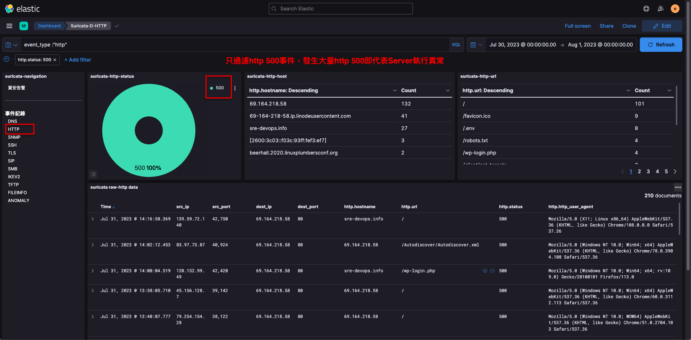The image size is (691, 340).
Task: Refresh the dashboard data
Action: pyautogui.click(x=661, y=45)
